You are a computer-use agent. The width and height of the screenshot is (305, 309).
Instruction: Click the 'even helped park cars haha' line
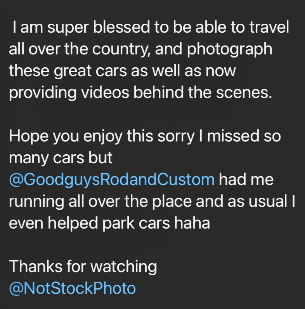(109, 223)
